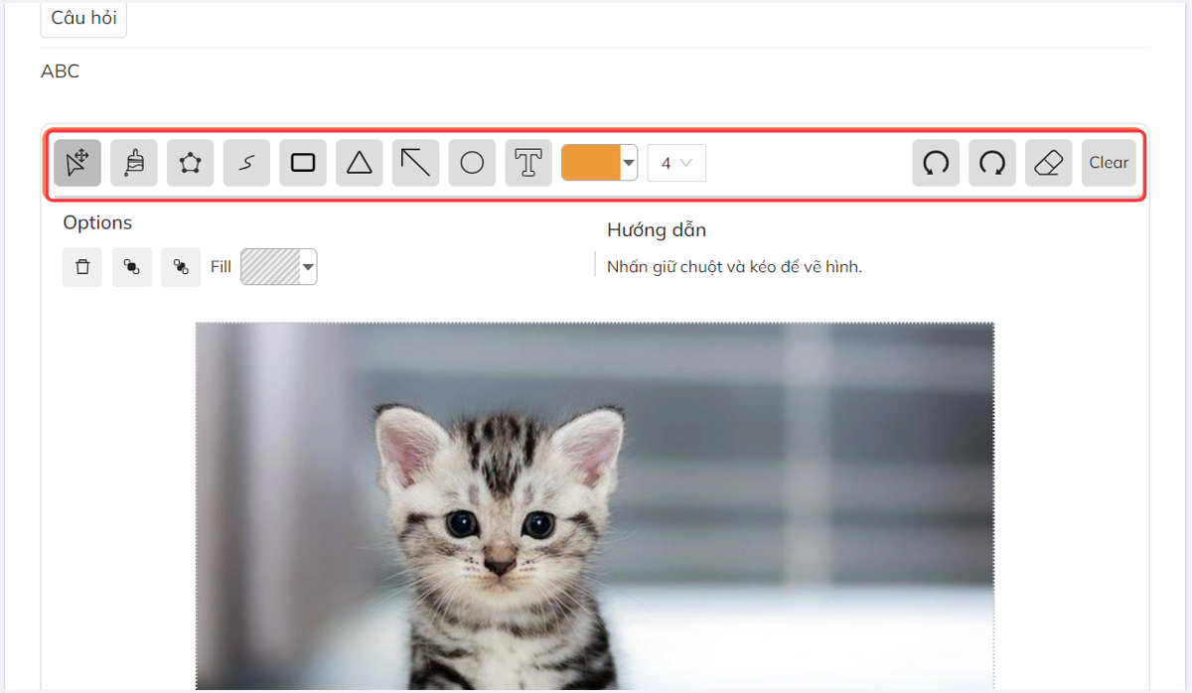Open the stroke color dropdown arrow
This screenshot has width=1192, height=693.
(x=629, y=163)
